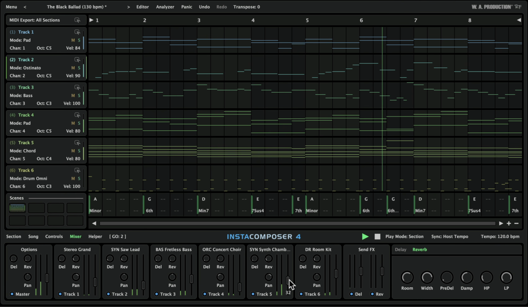Open preset name The Black Ballad
The image size is (528, 307).
(x=77, y=7)
